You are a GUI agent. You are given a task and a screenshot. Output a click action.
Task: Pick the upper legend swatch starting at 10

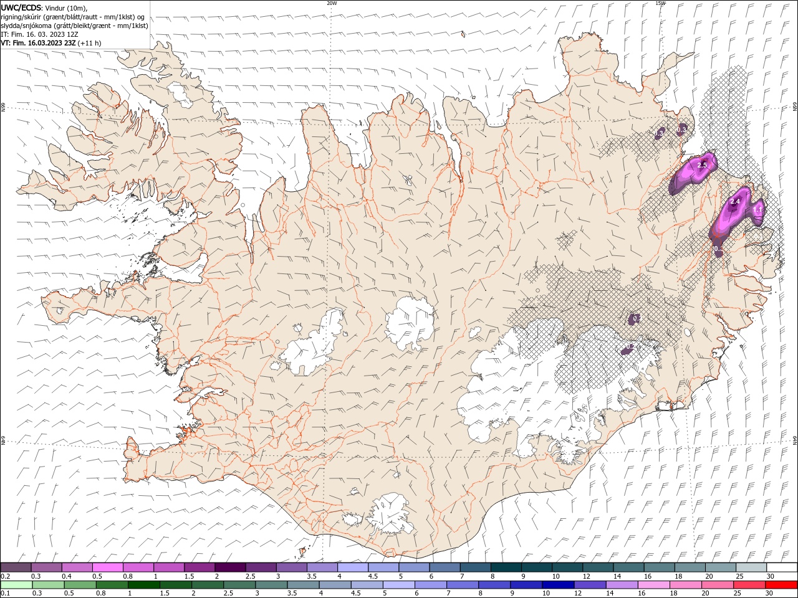click(x=567, y=567)
